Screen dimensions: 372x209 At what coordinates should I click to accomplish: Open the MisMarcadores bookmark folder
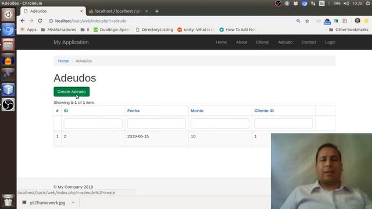coord(59,30)
